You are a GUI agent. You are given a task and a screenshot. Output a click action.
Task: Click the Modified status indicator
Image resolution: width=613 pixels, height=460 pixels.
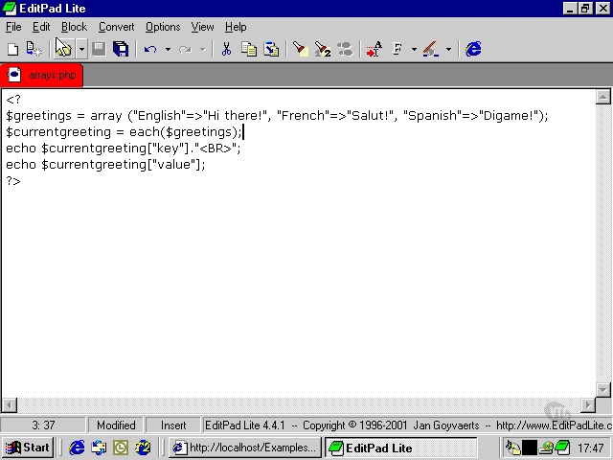(x=116, y=425)
